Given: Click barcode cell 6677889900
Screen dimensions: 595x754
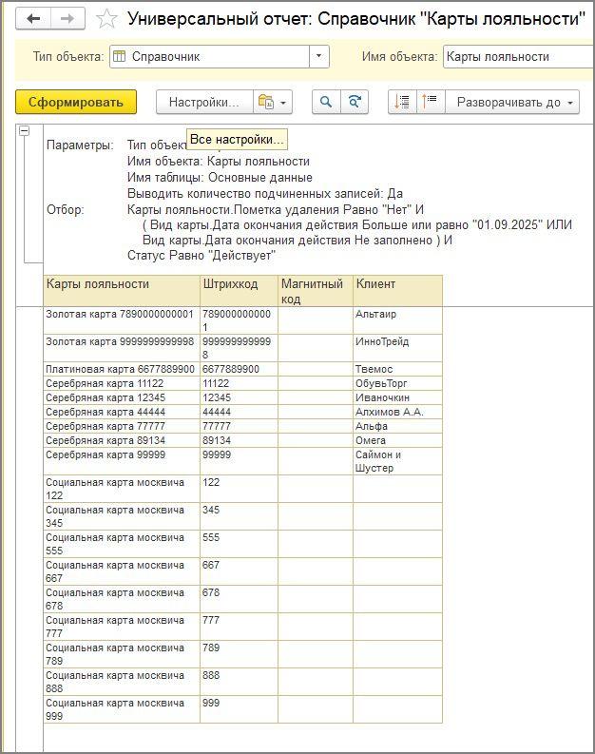Looking at the screenshot, I should pos(239,369).
